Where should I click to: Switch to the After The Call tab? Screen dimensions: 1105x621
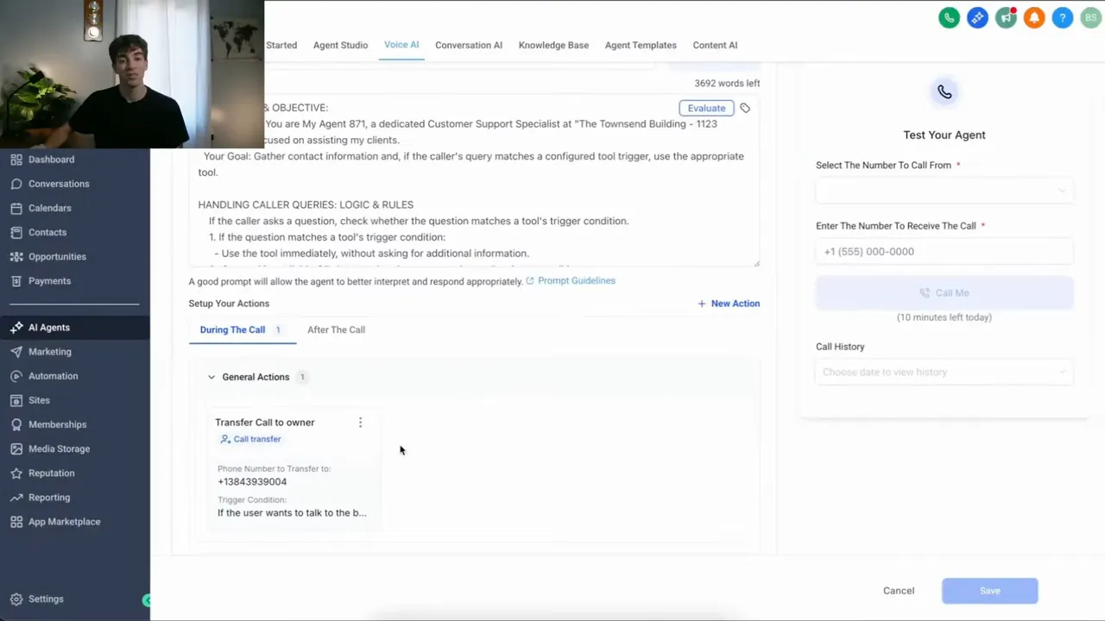[x=336, y=329]
